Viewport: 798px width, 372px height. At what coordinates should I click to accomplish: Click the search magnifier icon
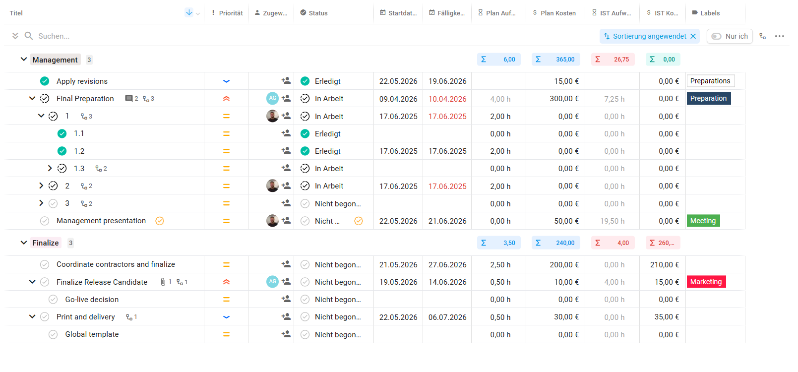[29, 36]
